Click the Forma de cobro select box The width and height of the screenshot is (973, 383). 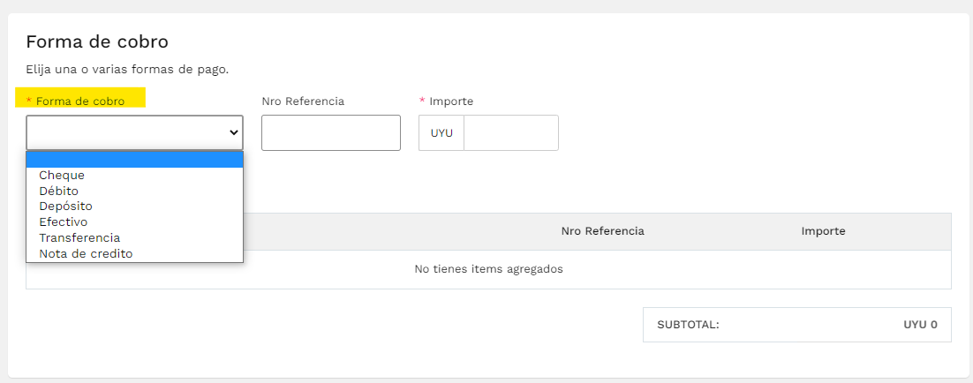pos(135,132)
